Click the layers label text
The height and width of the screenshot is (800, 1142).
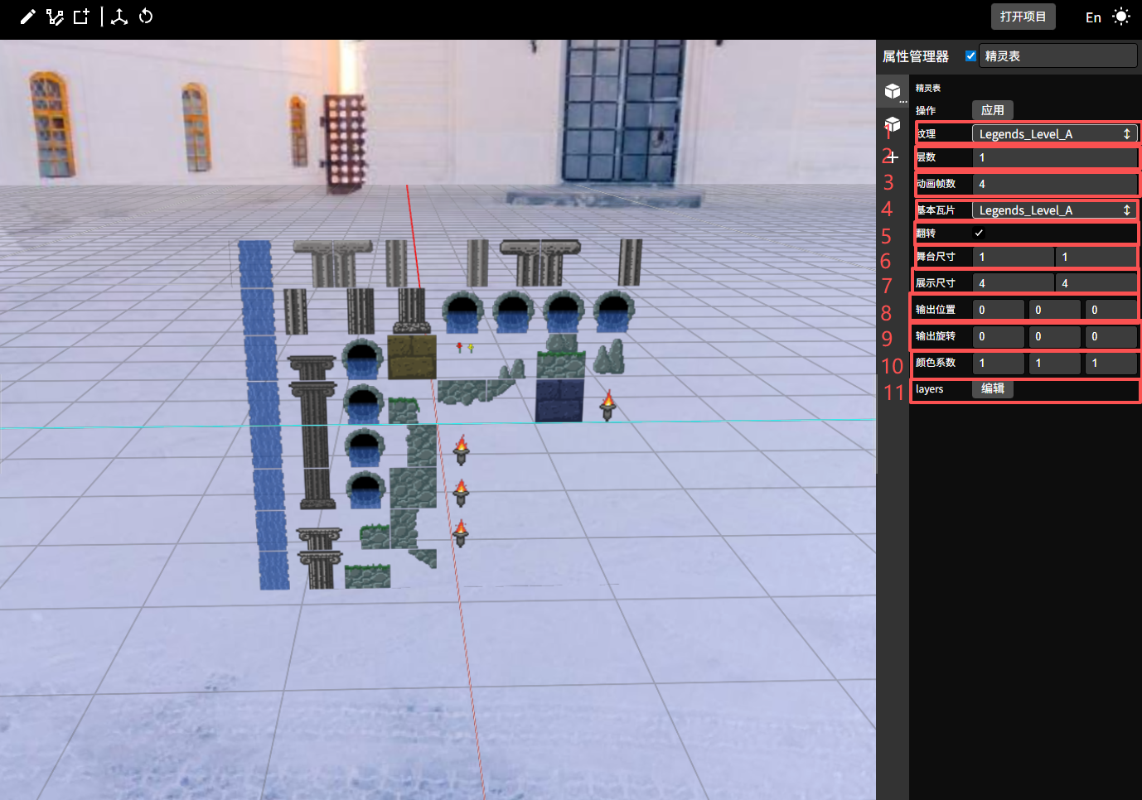point(929,389)
